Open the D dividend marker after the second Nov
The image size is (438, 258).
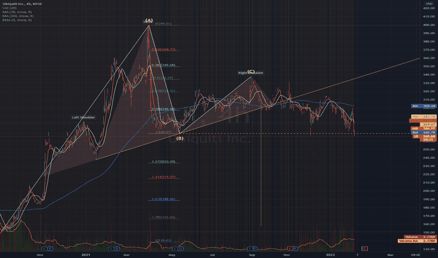tap(295, 248)
